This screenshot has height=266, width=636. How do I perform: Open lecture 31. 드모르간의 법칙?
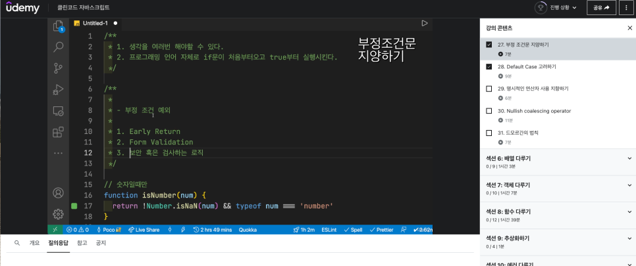pyautogui.click(x=517, y=133)
